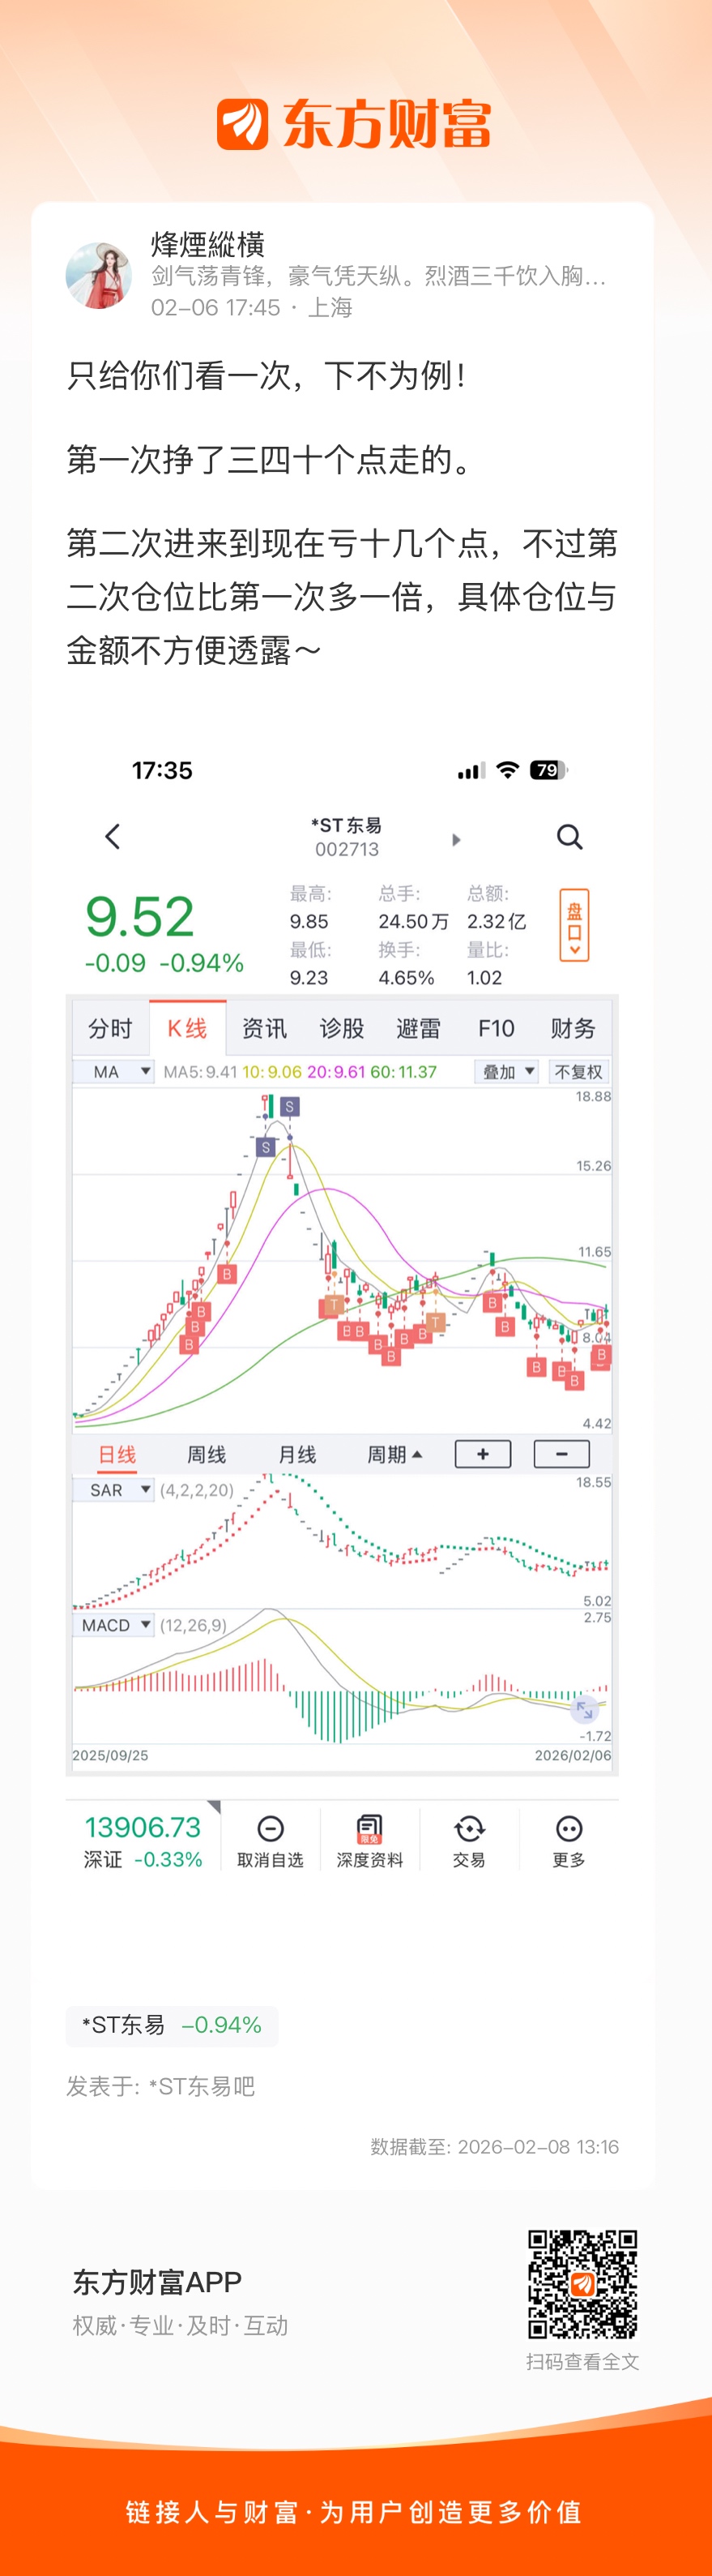The image size is (712, 2576).
Task: Click the poster's avatar picture
Action: 99,275
